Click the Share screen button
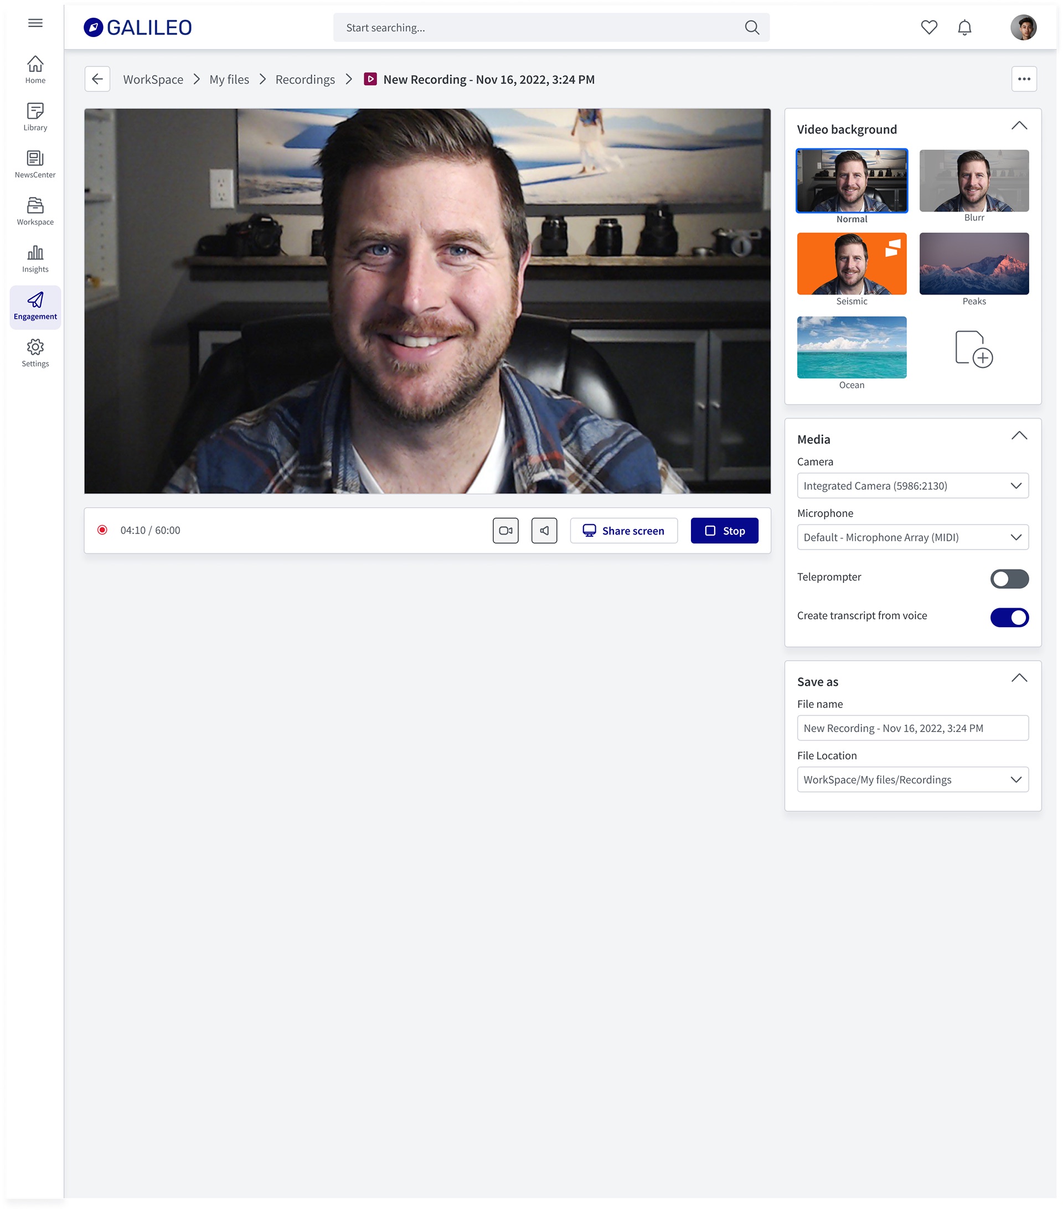Viewport: 1063px width, 1211px height. (623, 530)
